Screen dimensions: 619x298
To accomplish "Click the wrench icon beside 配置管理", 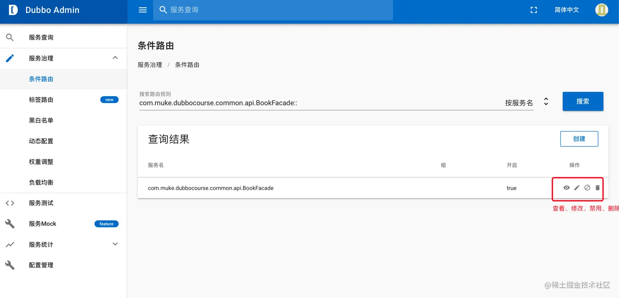I will (10, 265).
